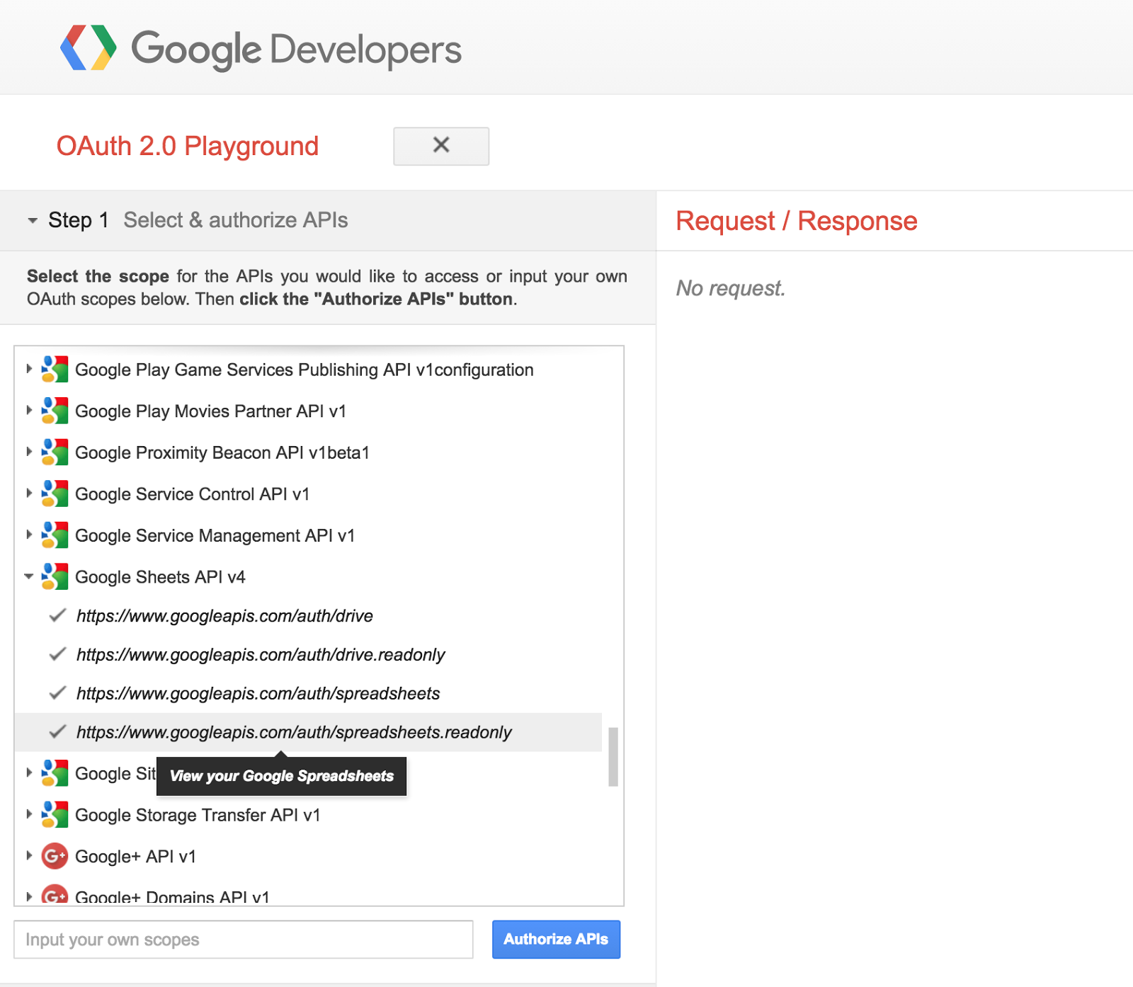Expand Google Play Movies Partner API arrow

(x=29, y=410)
